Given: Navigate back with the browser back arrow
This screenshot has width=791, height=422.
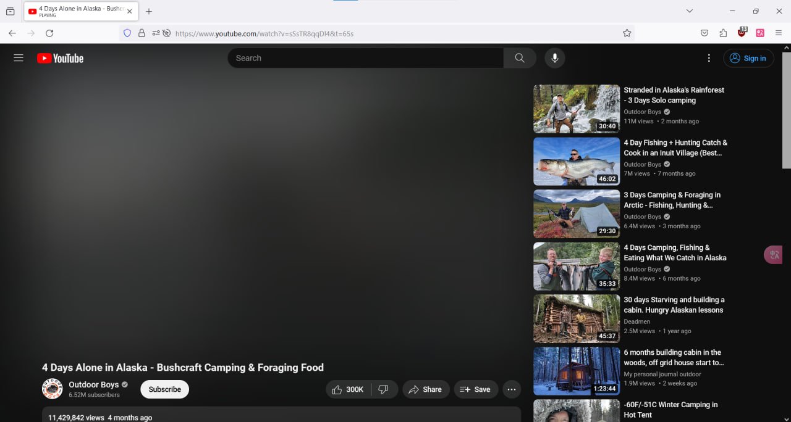Looking at the screenshot, I should [12, 33].
